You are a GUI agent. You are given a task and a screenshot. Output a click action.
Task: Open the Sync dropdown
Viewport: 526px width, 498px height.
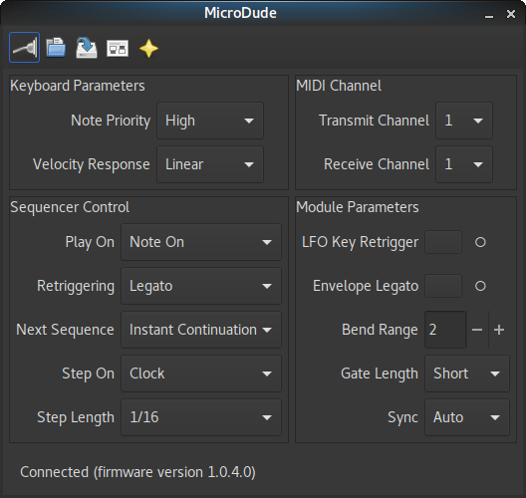coord(467,417)
